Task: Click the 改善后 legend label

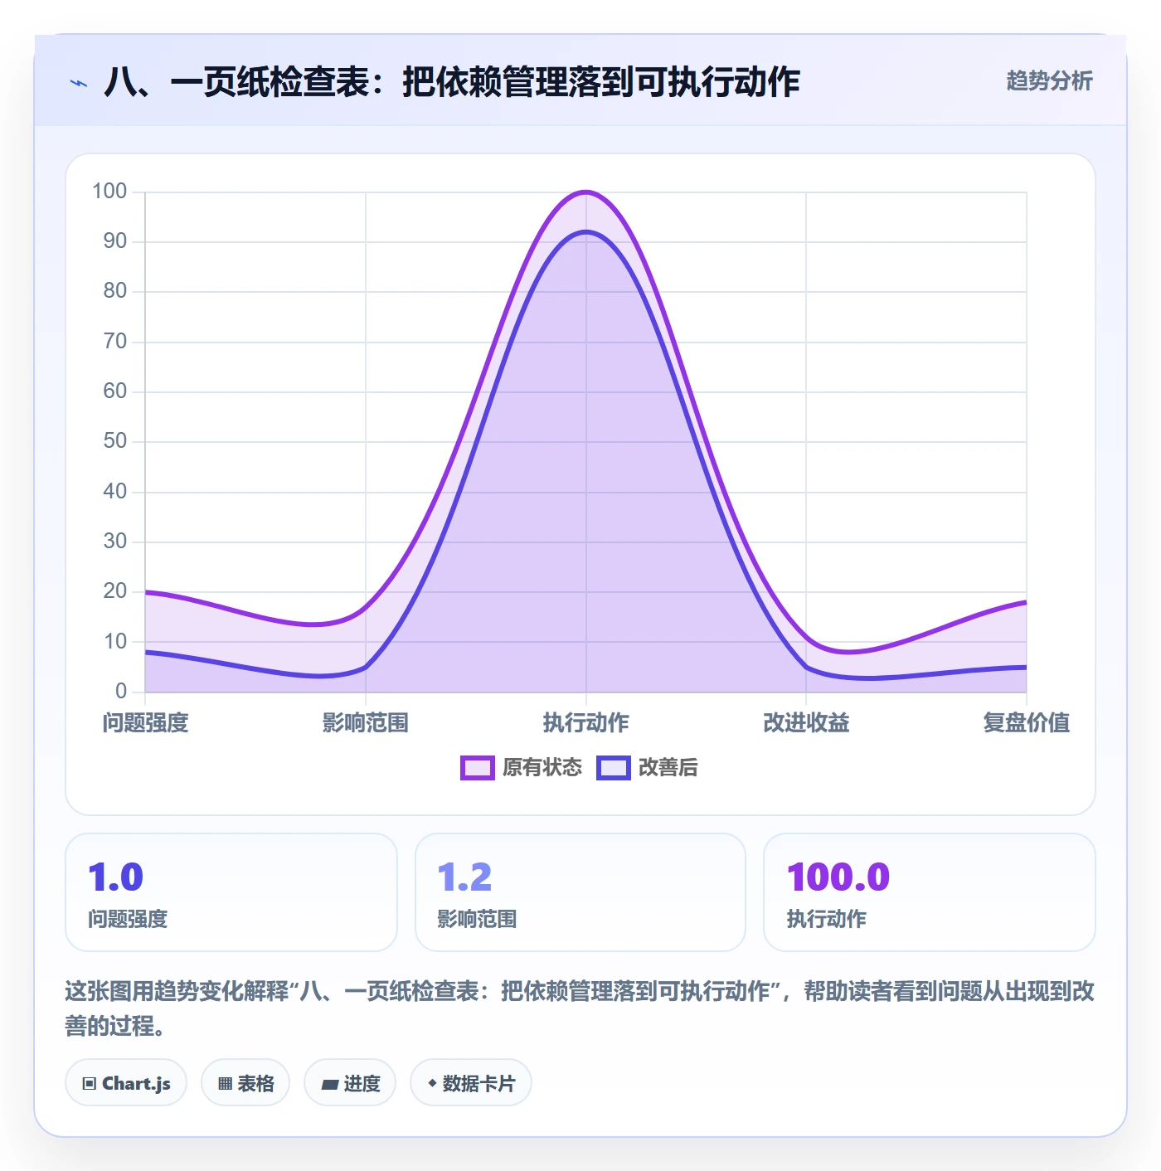Action: click(x=668, y=767)
